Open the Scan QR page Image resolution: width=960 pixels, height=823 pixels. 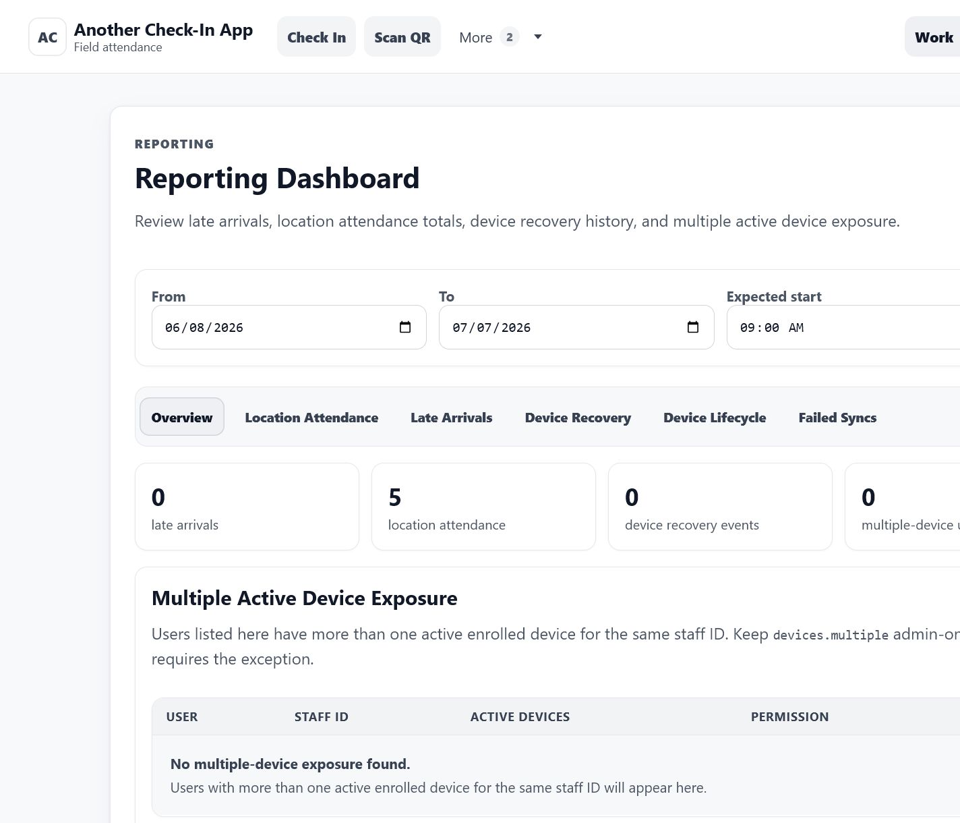402,37
